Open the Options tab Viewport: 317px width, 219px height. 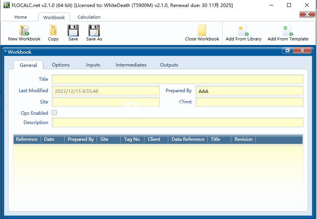tap(61, 65)
